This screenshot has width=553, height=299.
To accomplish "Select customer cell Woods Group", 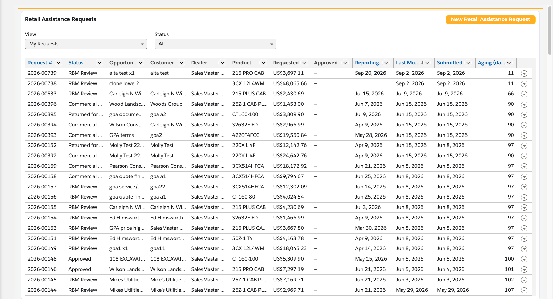I will [x=166, y=104].
